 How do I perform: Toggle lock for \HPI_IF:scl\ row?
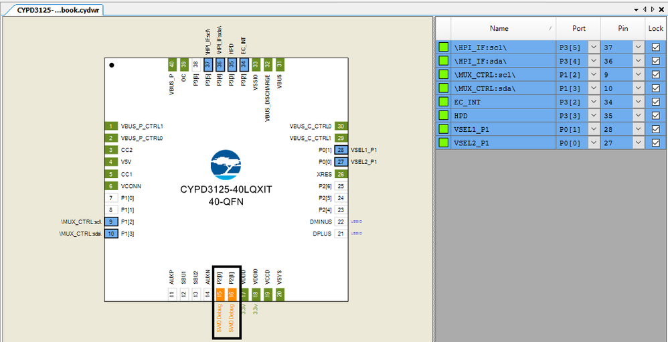point(656,48)
